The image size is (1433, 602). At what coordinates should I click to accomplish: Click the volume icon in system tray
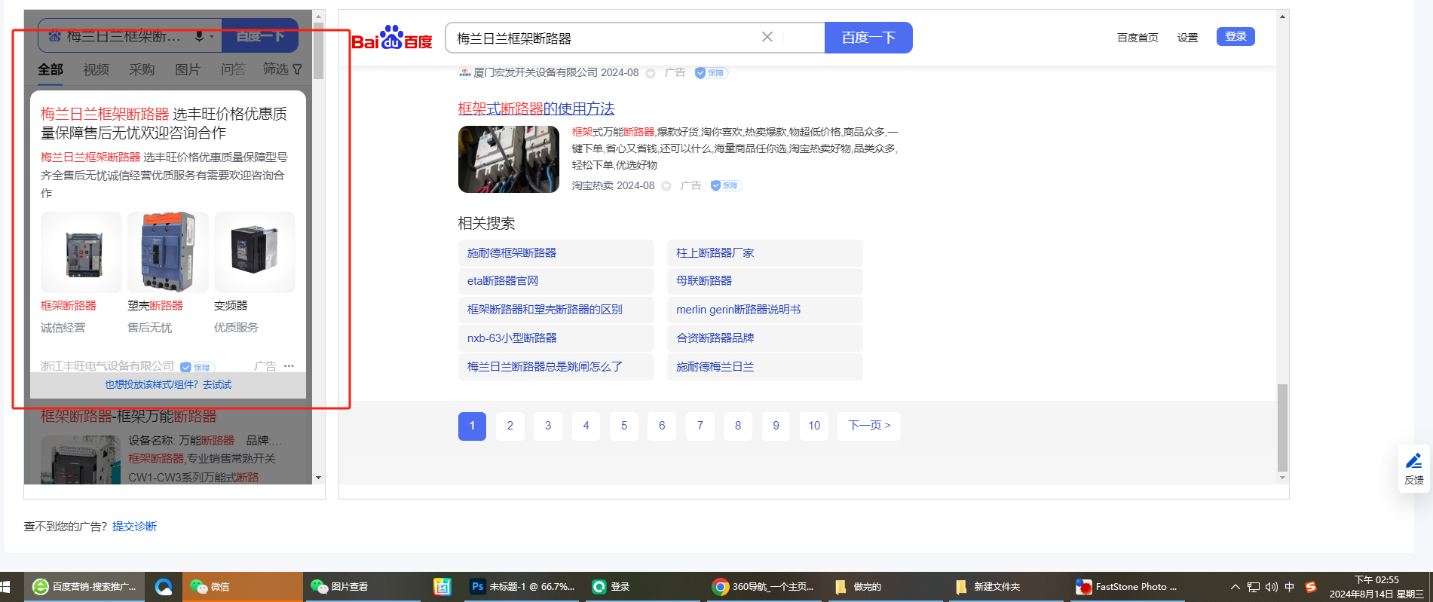(x=1271, y=587)
